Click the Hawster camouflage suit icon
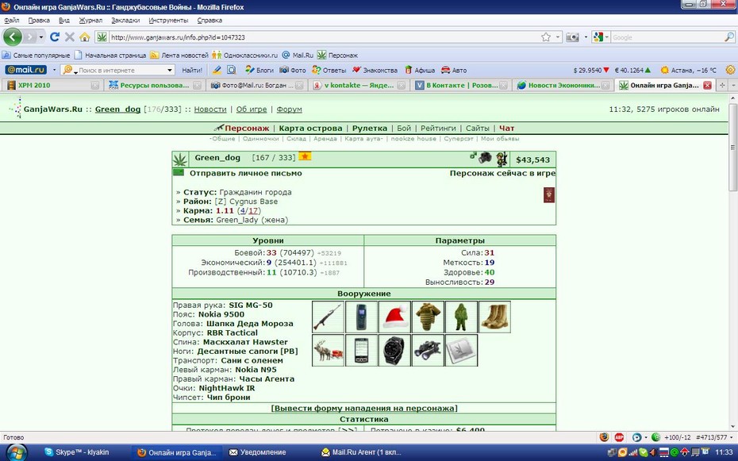The image size is (738, 461). tap(461, 317)
